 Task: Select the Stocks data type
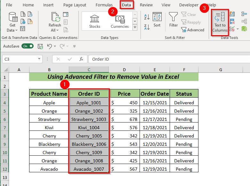click(94, 21)
